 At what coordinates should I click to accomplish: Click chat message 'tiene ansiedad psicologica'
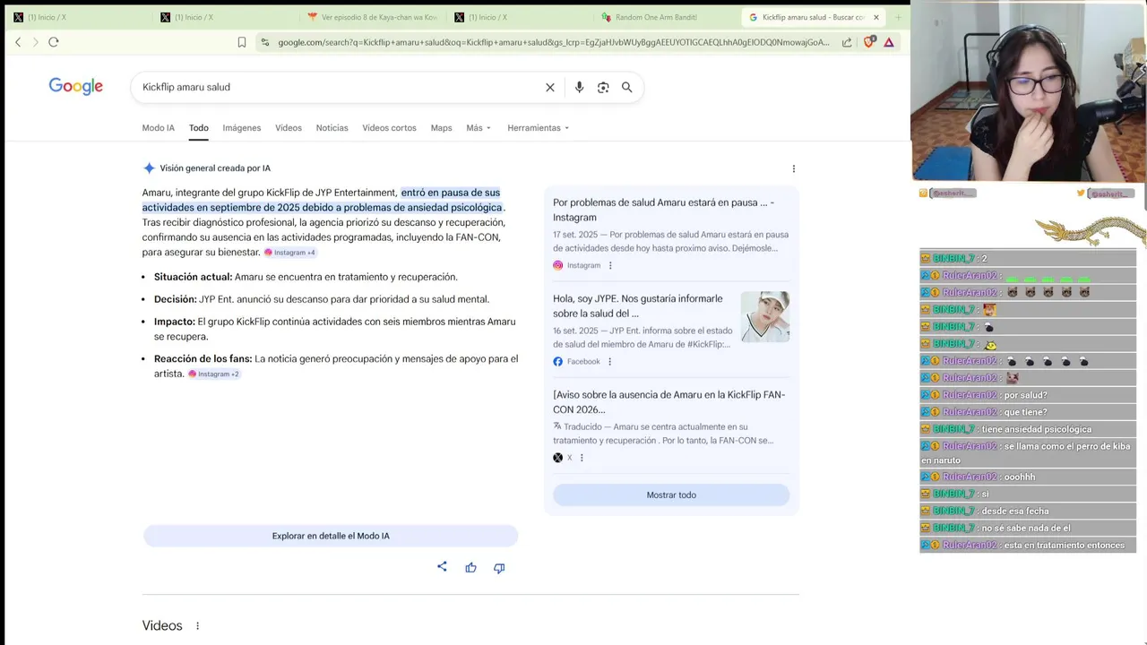(1037, 429)
